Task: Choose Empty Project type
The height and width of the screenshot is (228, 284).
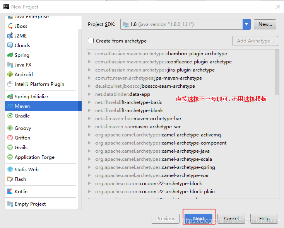Action: [41, 204]
